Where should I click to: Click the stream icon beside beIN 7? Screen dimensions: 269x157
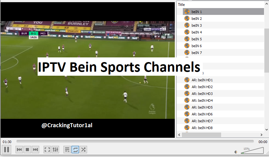[187, 53]
